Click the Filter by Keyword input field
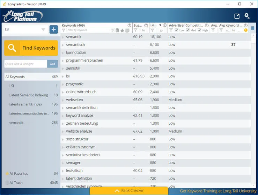The image size is (258, 195). tap(89, 30)
